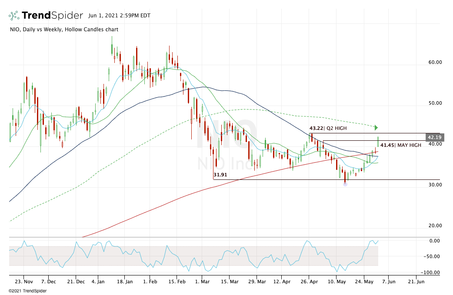
Task: Click the 21. Dec date axis label
Action: 76,282
